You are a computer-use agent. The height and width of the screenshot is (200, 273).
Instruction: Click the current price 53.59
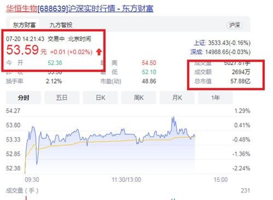(22, 50)
